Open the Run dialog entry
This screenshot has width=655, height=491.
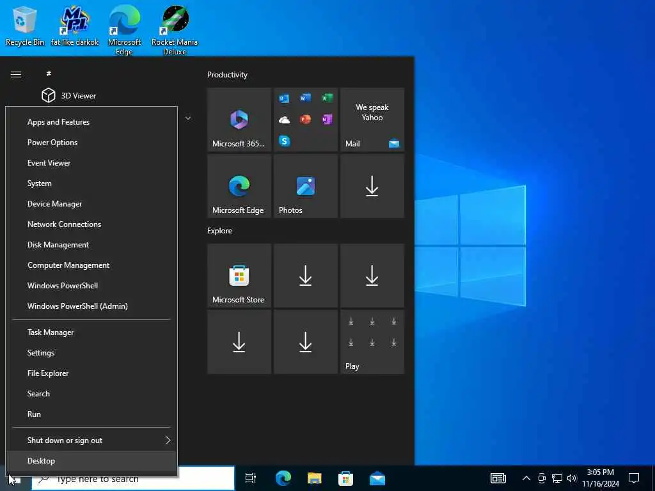(x=91, y=414)
